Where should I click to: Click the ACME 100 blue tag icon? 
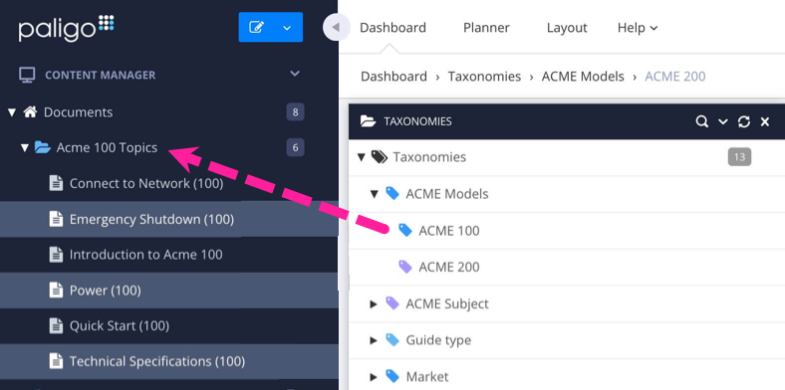(405, 230)
